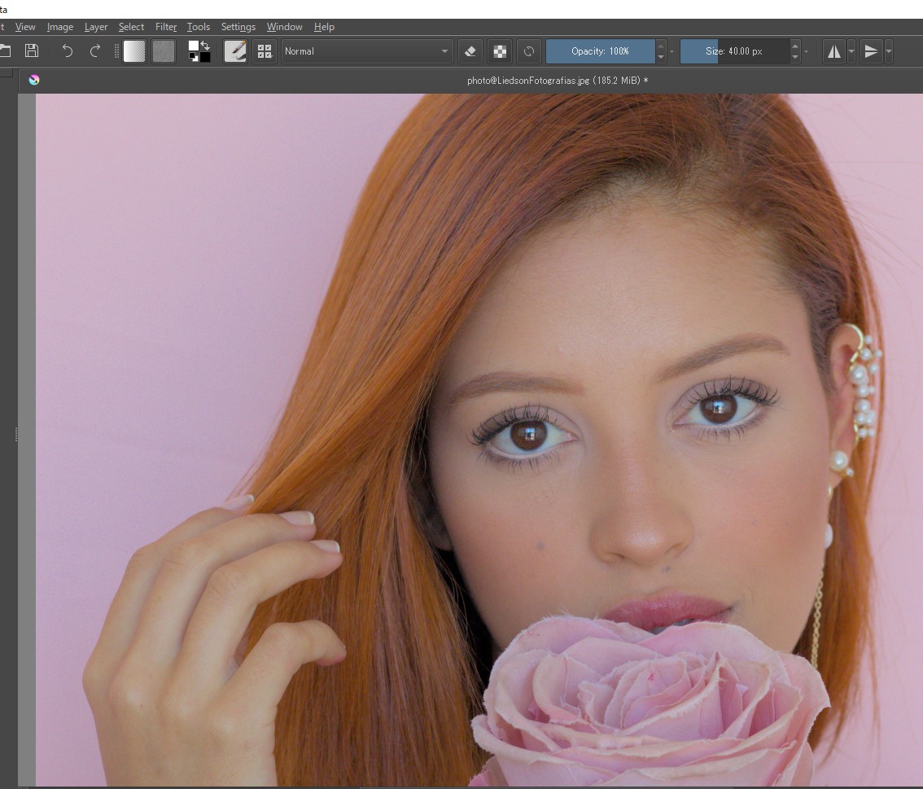
Task: Click the Undo button
Action: point(66,50)
